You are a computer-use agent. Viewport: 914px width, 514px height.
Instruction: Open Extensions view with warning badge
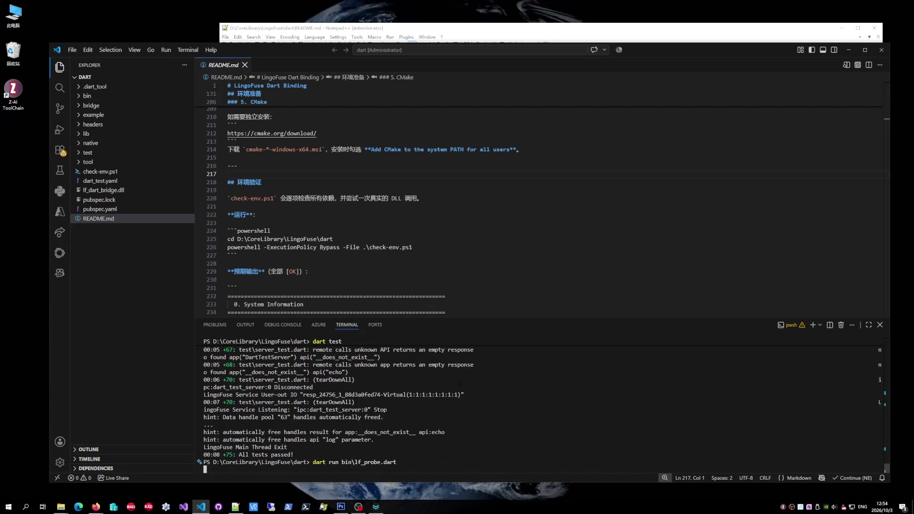coord(60,150)
